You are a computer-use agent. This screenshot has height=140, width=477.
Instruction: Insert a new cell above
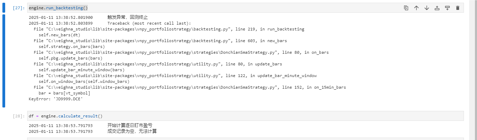tap(437, 8)
